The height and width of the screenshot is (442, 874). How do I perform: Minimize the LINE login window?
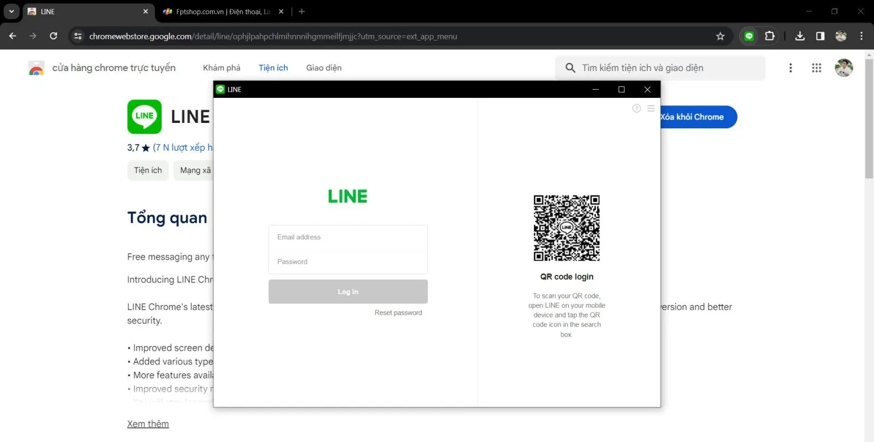pos(595,89)
